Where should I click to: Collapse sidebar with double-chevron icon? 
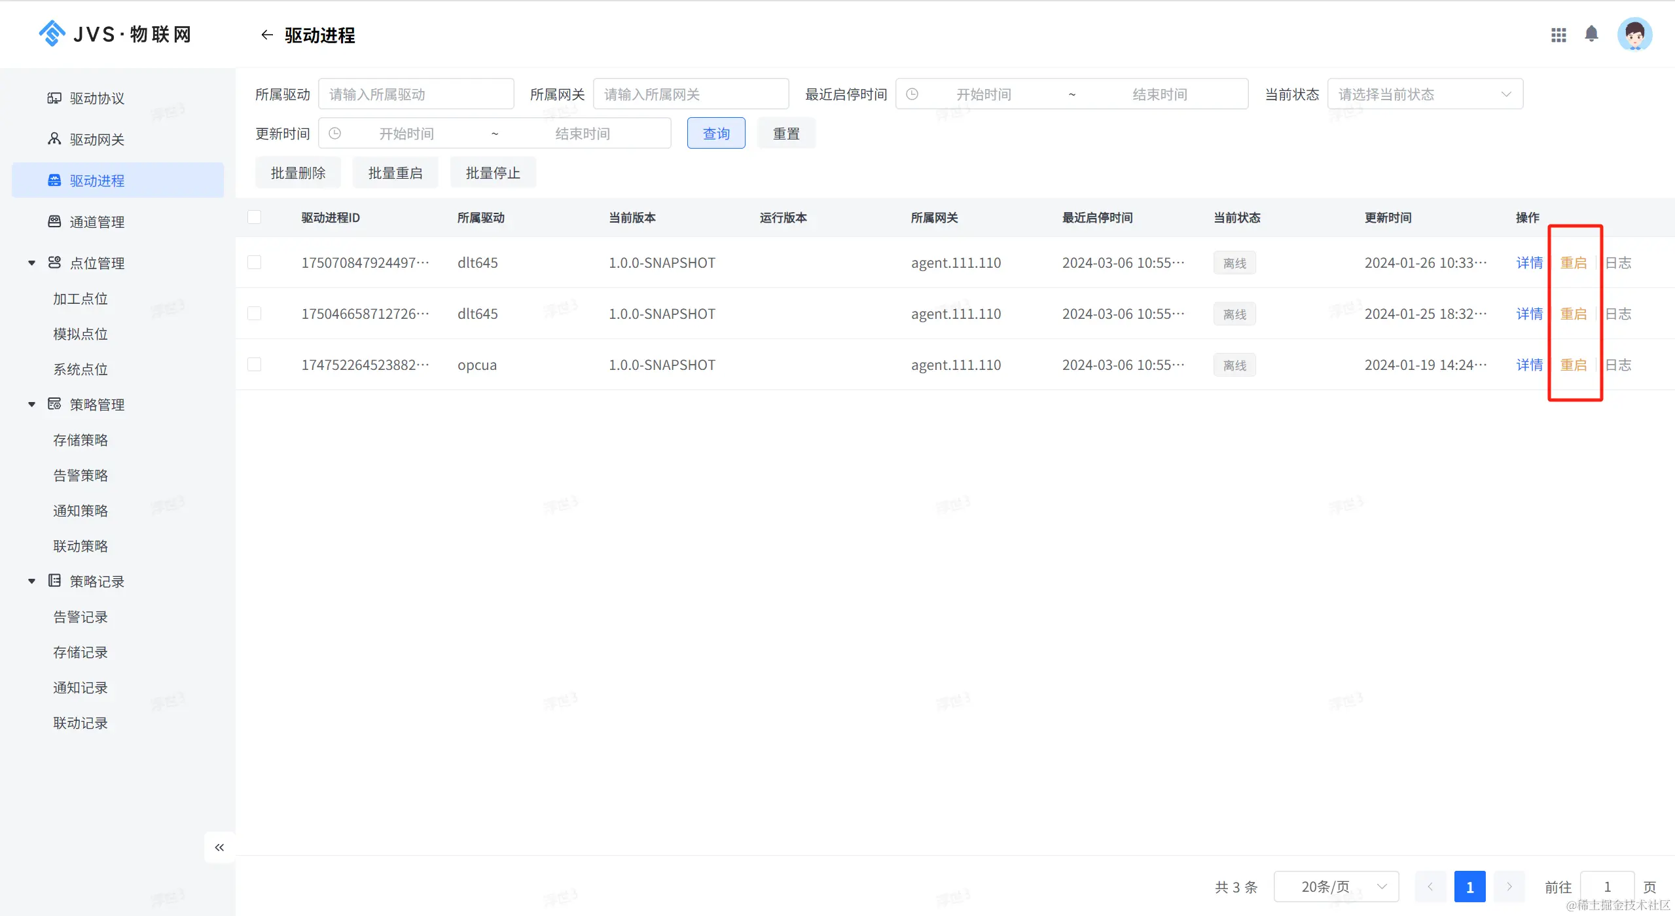pyautogui.click(x=219, y=847)
